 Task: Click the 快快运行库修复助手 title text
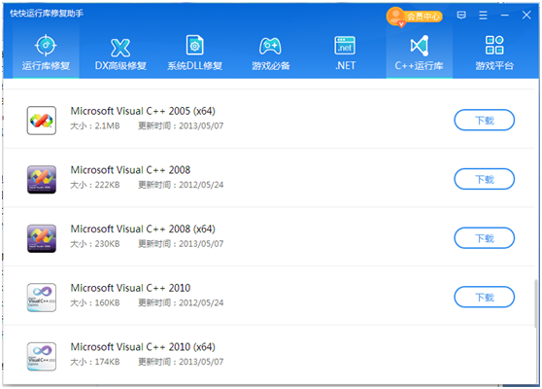[x=47, y=14]
